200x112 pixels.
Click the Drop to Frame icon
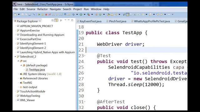(x=65, y=15)
